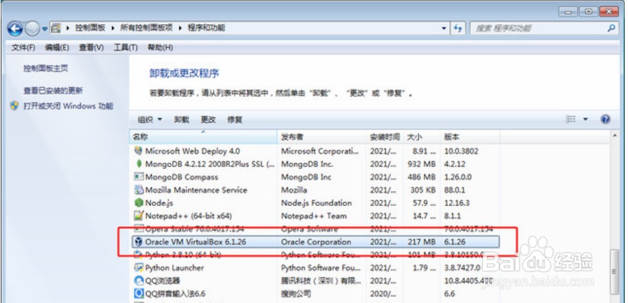Click 搜狗公司 publisher cell
The width and height of the screenshot is (628, 303).
(x=297, y=294)
